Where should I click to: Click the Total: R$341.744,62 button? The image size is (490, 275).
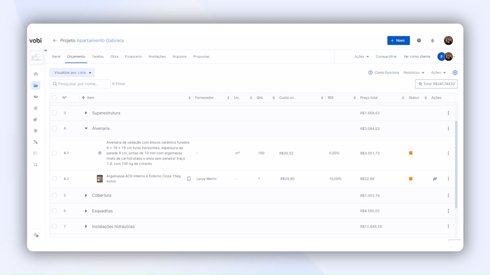pyautogui.click(x=436, y=84)
